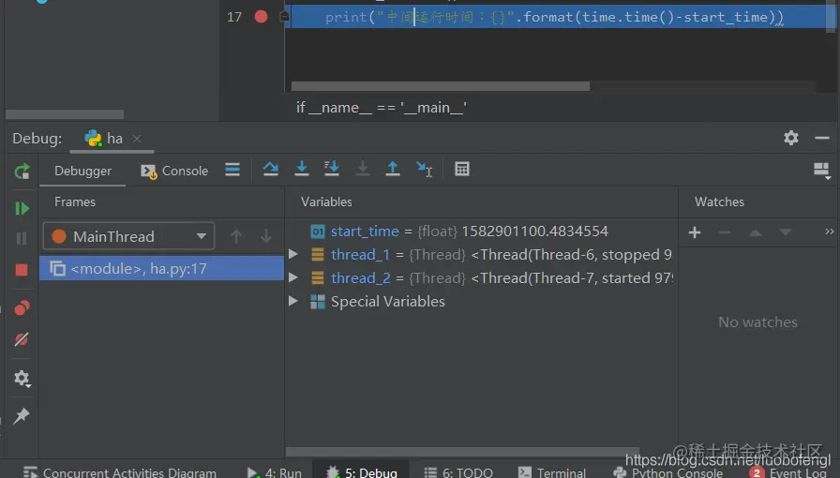This screenshot has height=478, width=840.
Task: Remove watch with minus icon
Action: click(x=725, y=232)
